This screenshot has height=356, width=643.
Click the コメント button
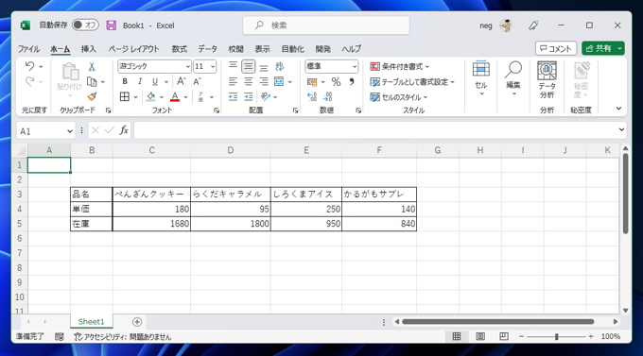click(x=556, y=48)
